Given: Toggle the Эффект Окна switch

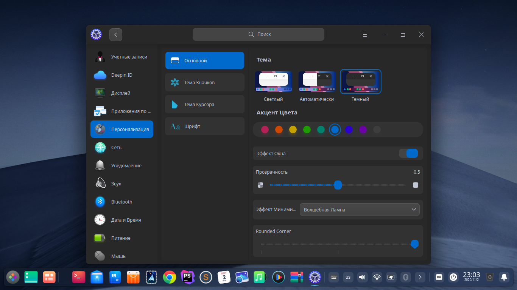Looking at the screenshot, I should pyautogui.click(x=408, y=153).
